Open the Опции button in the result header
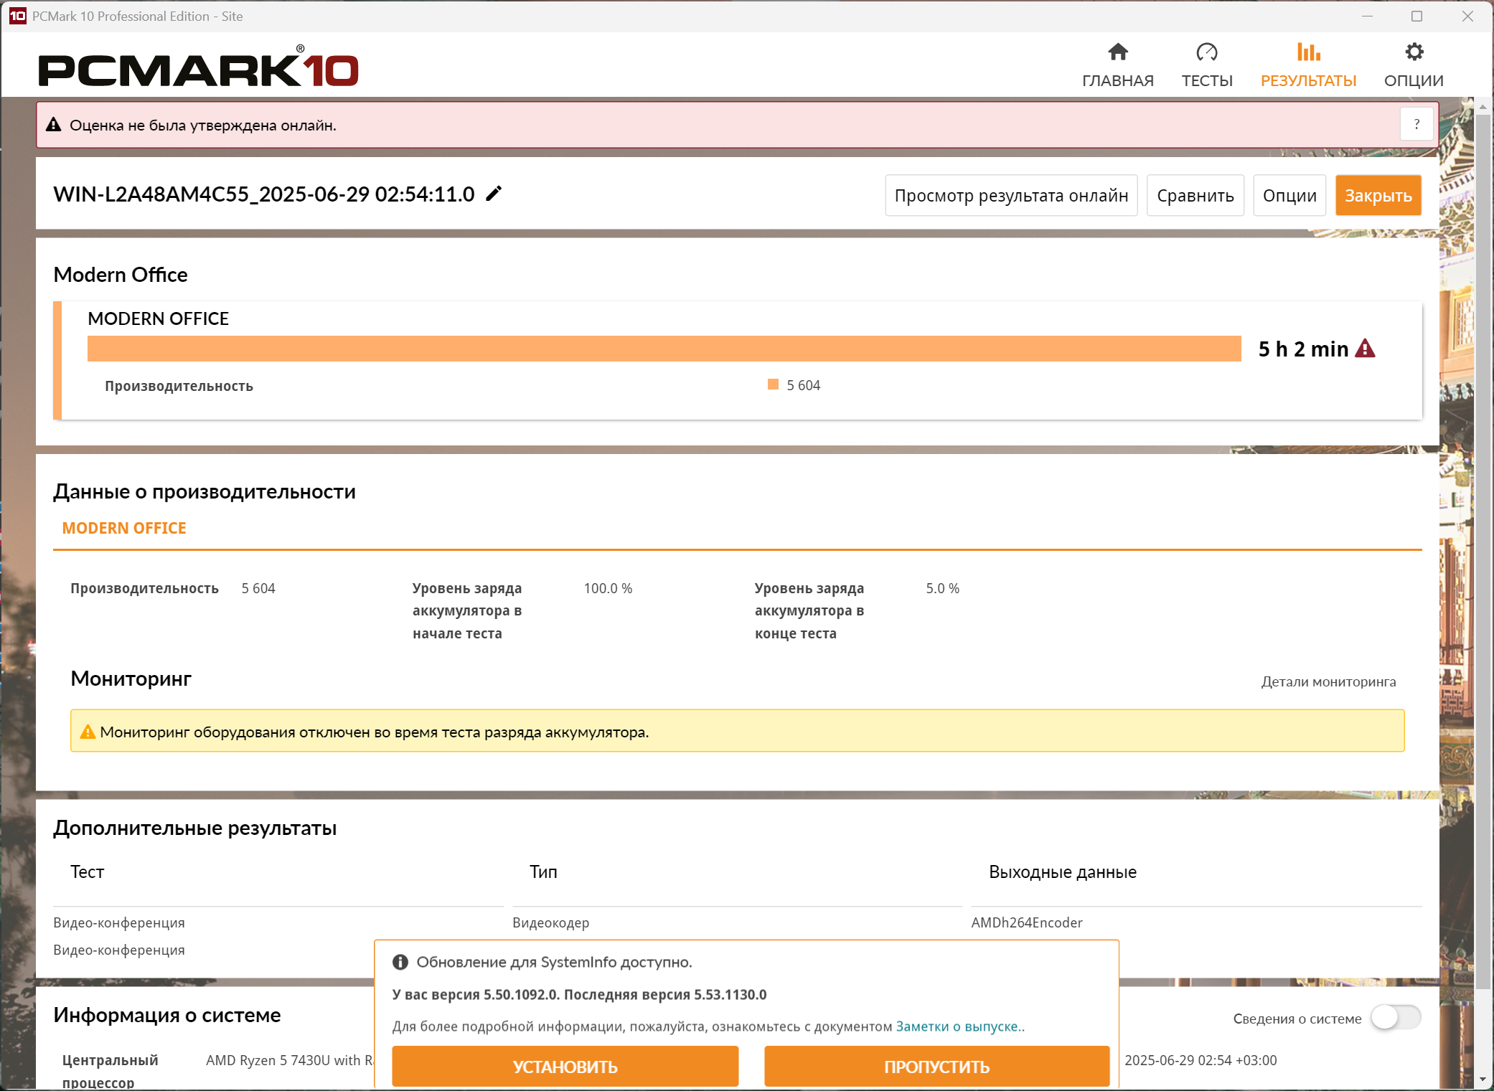 pyautogui.click(x=1289, y=195)
